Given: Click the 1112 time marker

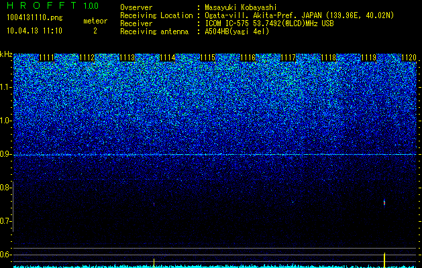Looking at the screenshot, I should tap(87, 58).
